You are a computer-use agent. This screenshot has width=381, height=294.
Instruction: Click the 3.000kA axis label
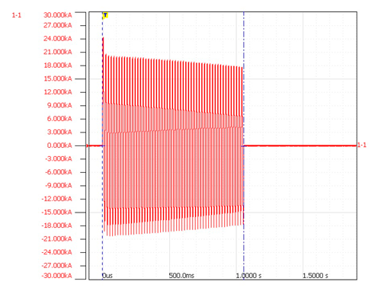coord(59,132)
